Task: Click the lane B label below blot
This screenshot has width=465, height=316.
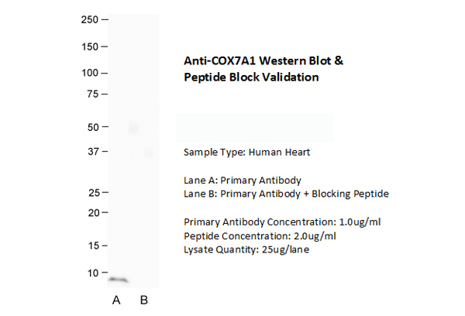Action: (x=143, y=301)
